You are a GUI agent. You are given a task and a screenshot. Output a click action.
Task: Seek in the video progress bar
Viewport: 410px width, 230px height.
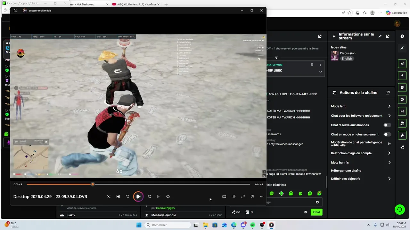(138, 184)
